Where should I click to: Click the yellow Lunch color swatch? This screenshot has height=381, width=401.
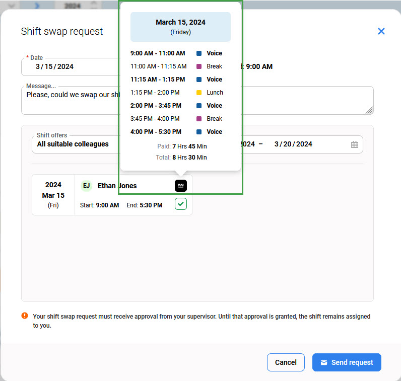(x=199, y=93)
